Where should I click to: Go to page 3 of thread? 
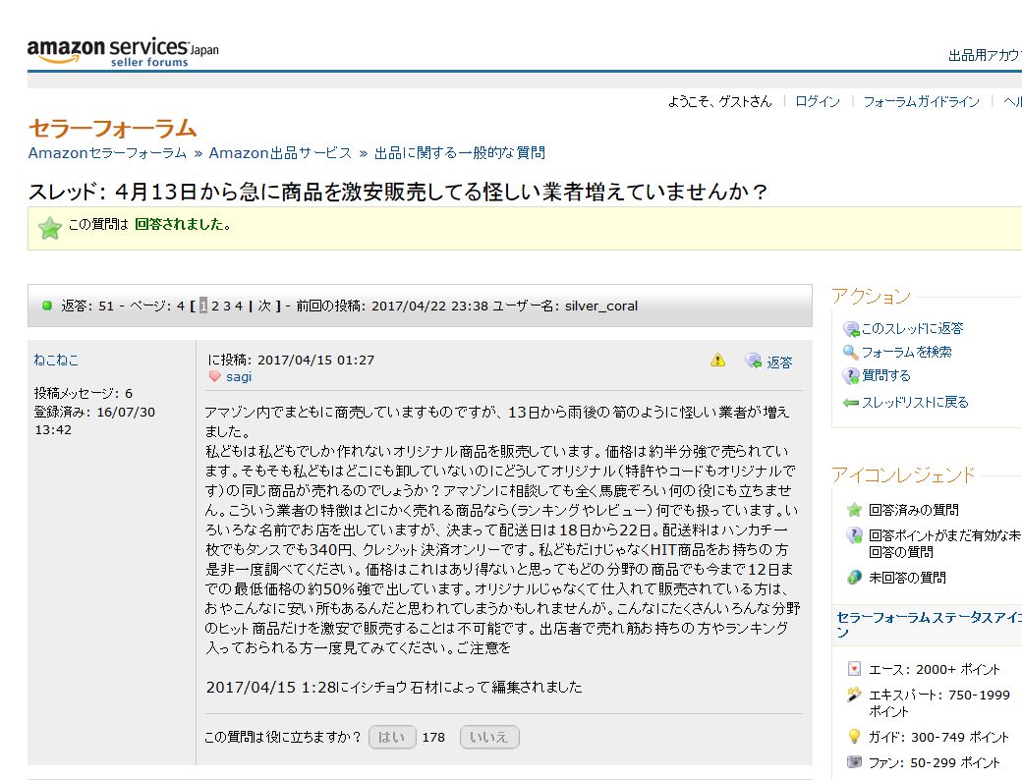[x=227, y=306]
